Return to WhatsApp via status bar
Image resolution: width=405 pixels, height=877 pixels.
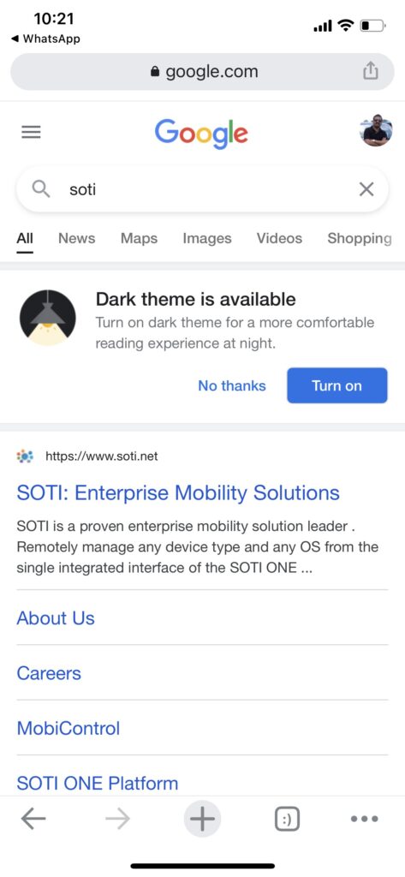[x=46, y=39]
